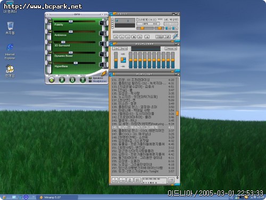The height and width of the screenshot is (200, 266).
Task: Select highlighted playlist track 145
Action: 143,127
